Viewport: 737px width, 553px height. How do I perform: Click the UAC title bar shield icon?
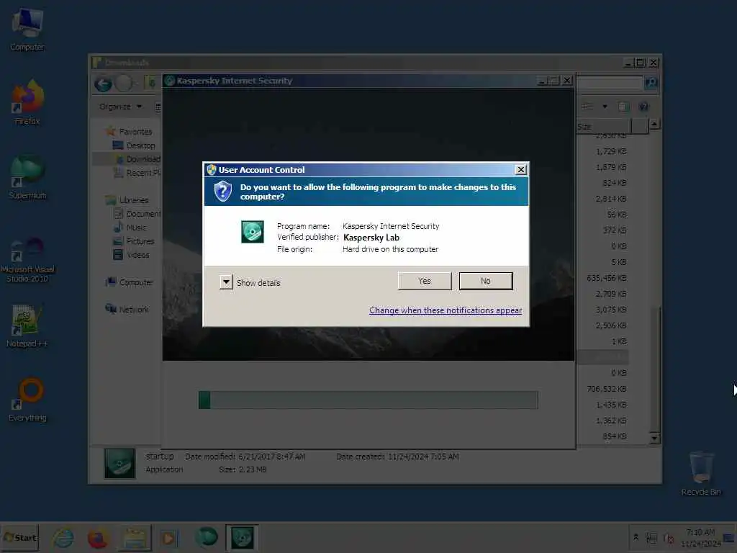[212, 170]
